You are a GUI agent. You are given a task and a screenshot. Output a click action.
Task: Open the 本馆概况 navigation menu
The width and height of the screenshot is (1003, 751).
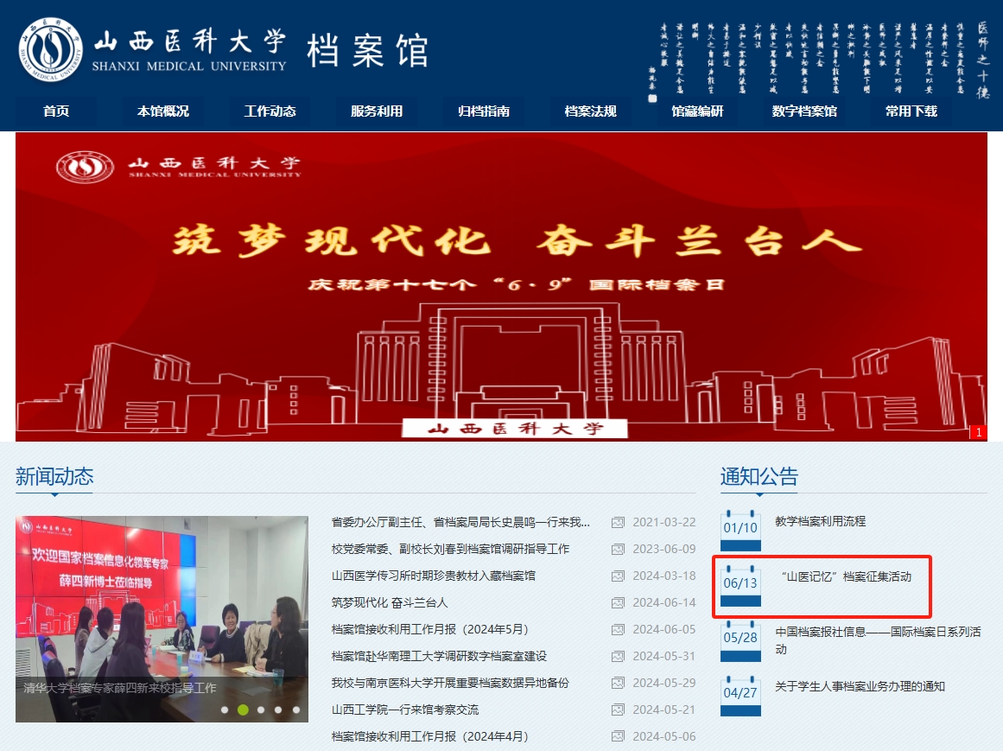(162, 111)
